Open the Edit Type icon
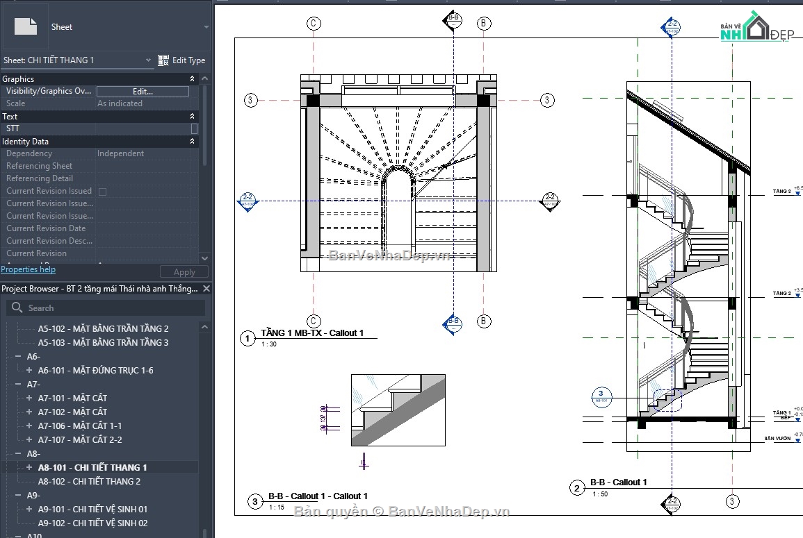803x538 pixels. click(163, 60)
